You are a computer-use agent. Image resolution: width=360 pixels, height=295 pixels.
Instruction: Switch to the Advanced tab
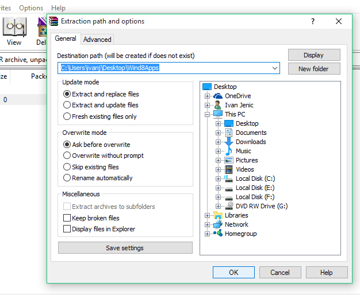click(x=97, y=40)
